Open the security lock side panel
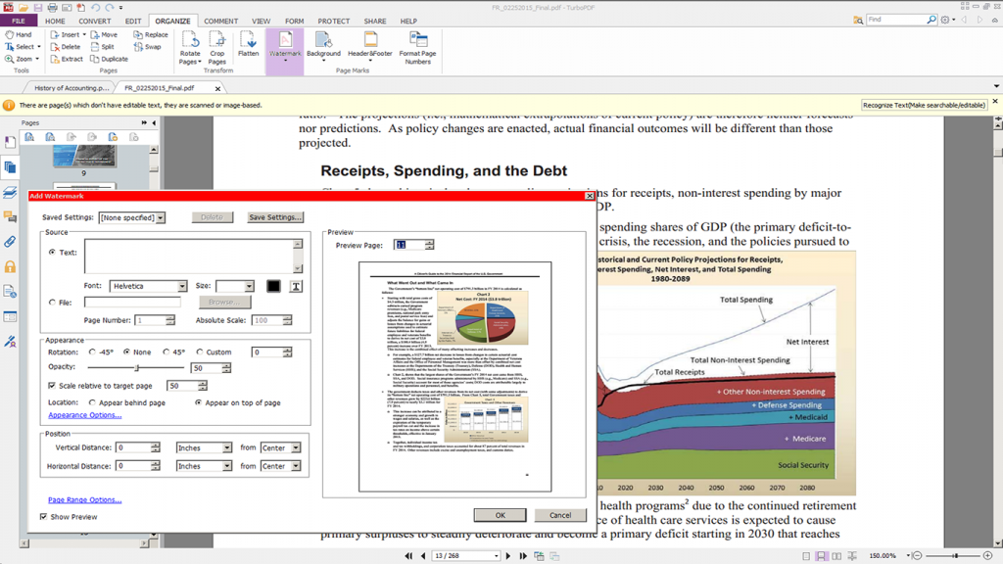Image resolution: width=1003 pixels, height=564 pixels. 10,266
